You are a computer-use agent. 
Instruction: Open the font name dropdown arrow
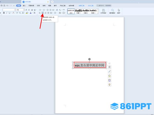(15, 10)
